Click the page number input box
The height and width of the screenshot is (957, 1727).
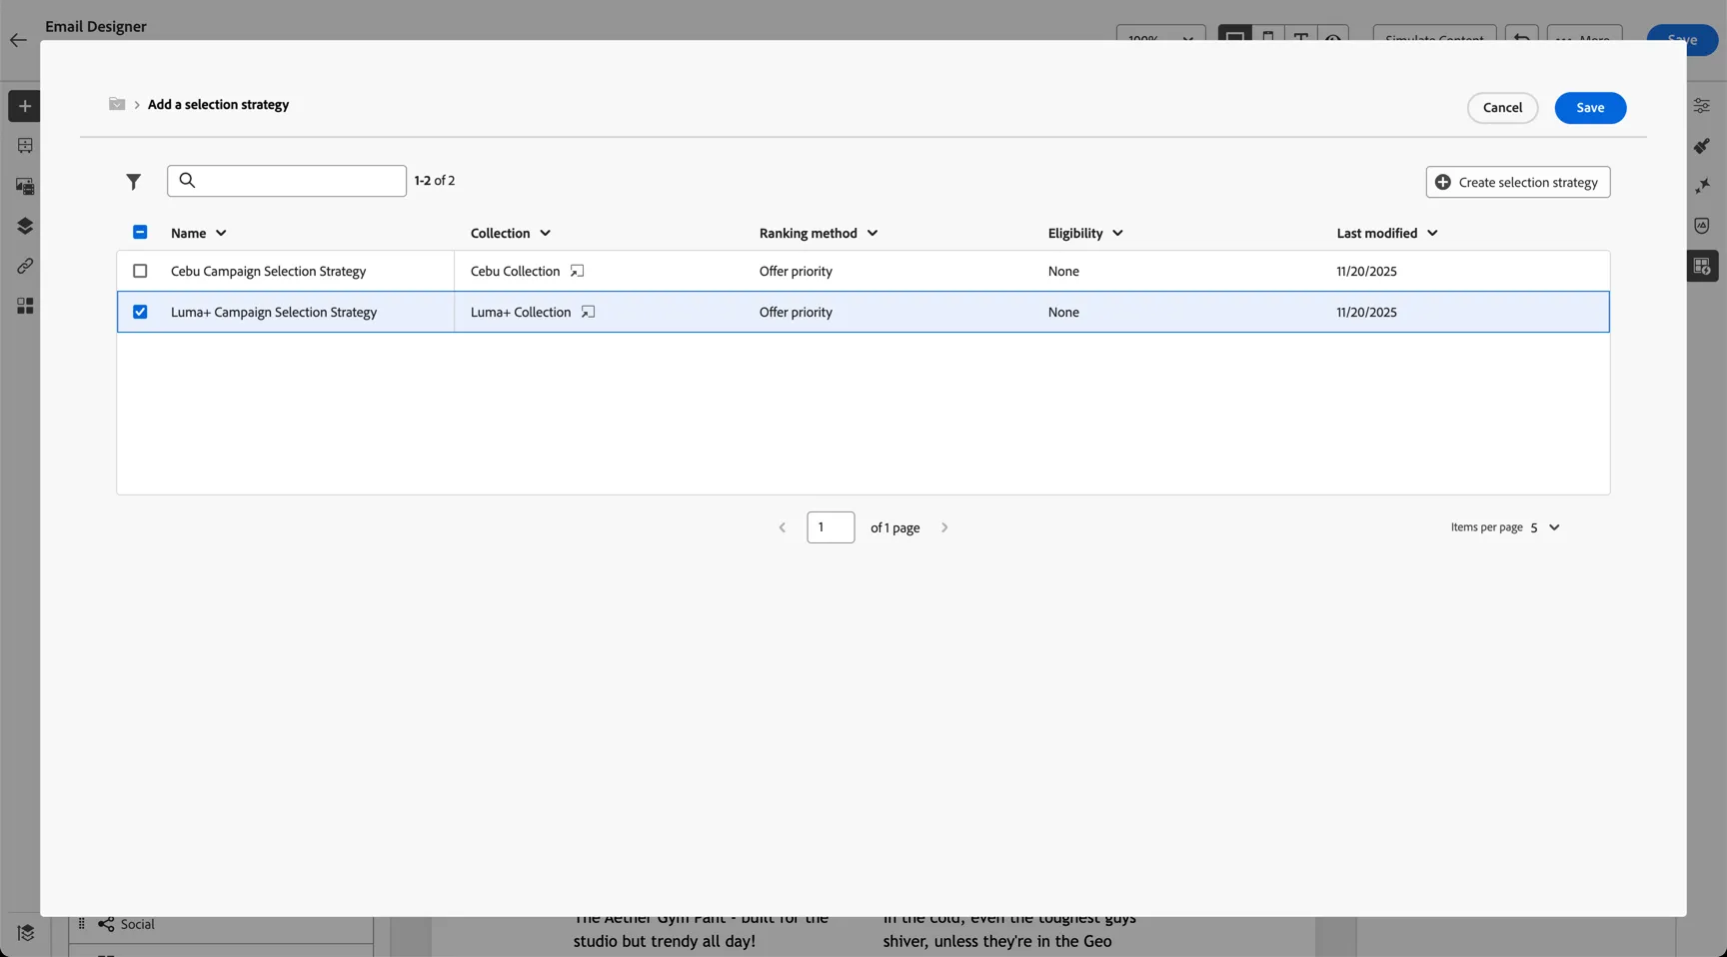coord(831,527)
